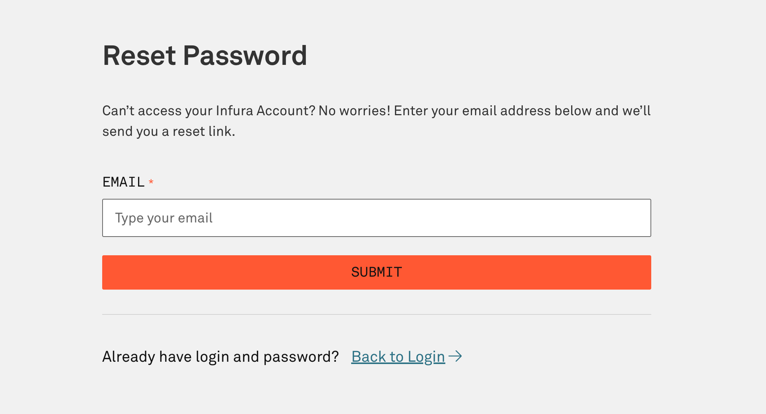Click "Infura Account?" in the description

(265, 111)
